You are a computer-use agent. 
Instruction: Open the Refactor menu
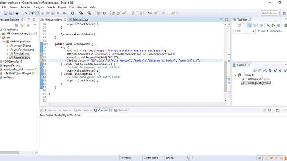tap(26, 7)
